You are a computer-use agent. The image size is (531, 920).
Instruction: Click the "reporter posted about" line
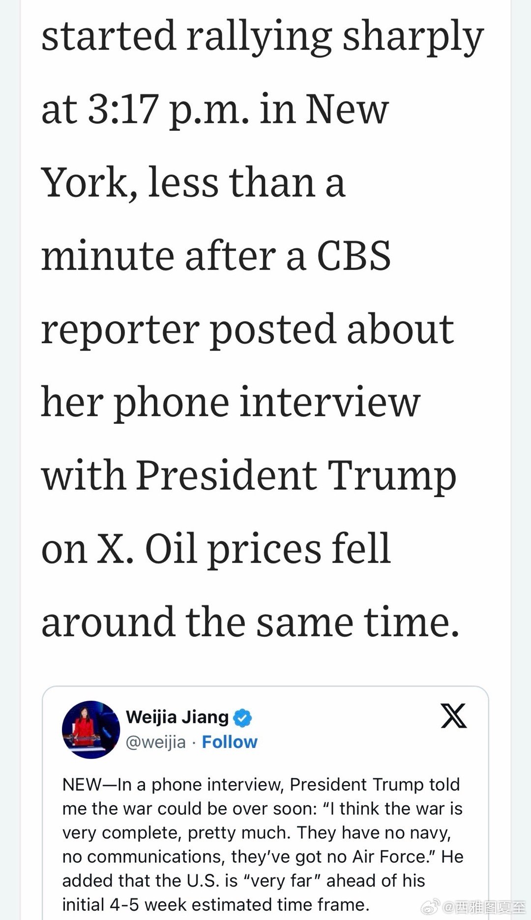pyautogui.click(x=247, y=329)
